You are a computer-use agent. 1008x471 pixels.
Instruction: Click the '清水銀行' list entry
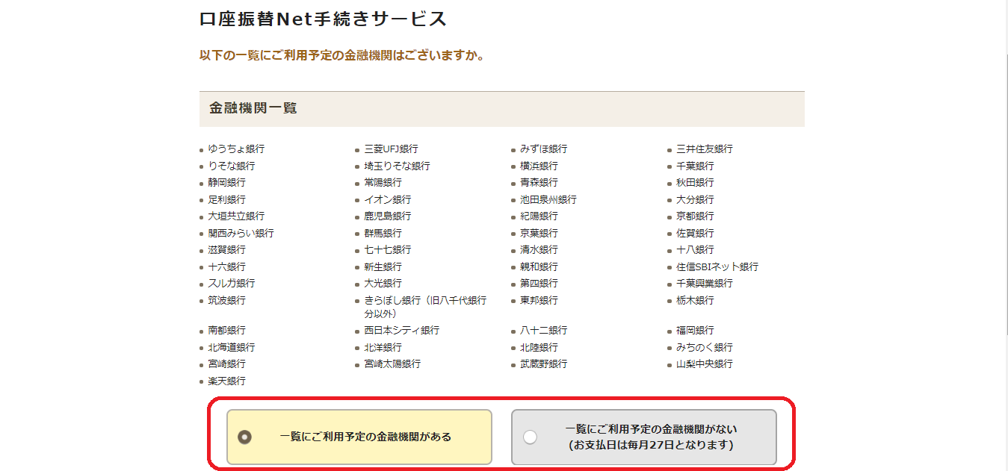pos(539,250)
